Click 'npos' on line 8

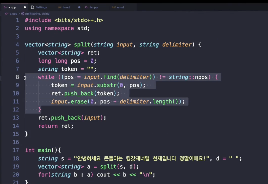point(201,77)
